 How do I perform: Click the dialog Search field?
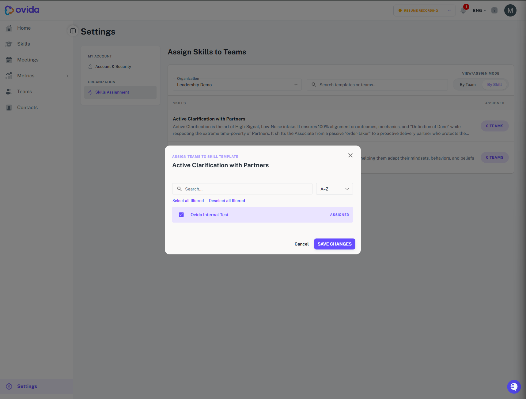click(x=242, y=189)
